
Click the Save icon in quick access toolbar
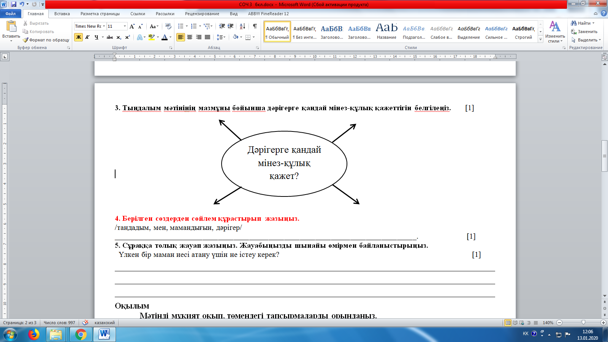[x=14, y=4]
